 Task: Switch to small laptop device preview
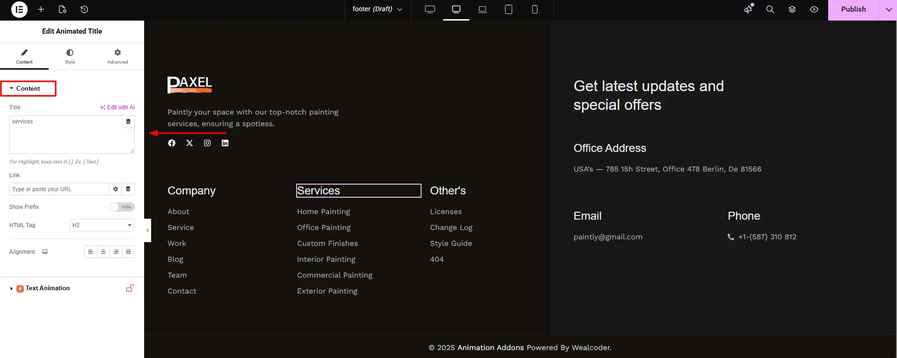[x=482, y=9]
